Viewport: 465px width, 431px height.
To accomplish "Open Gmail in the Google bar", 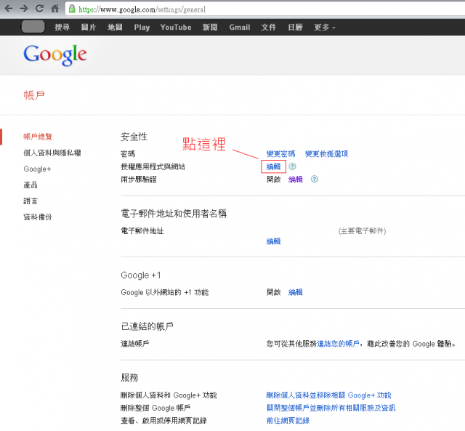I will pyautogui.click(x=240, y=28).
